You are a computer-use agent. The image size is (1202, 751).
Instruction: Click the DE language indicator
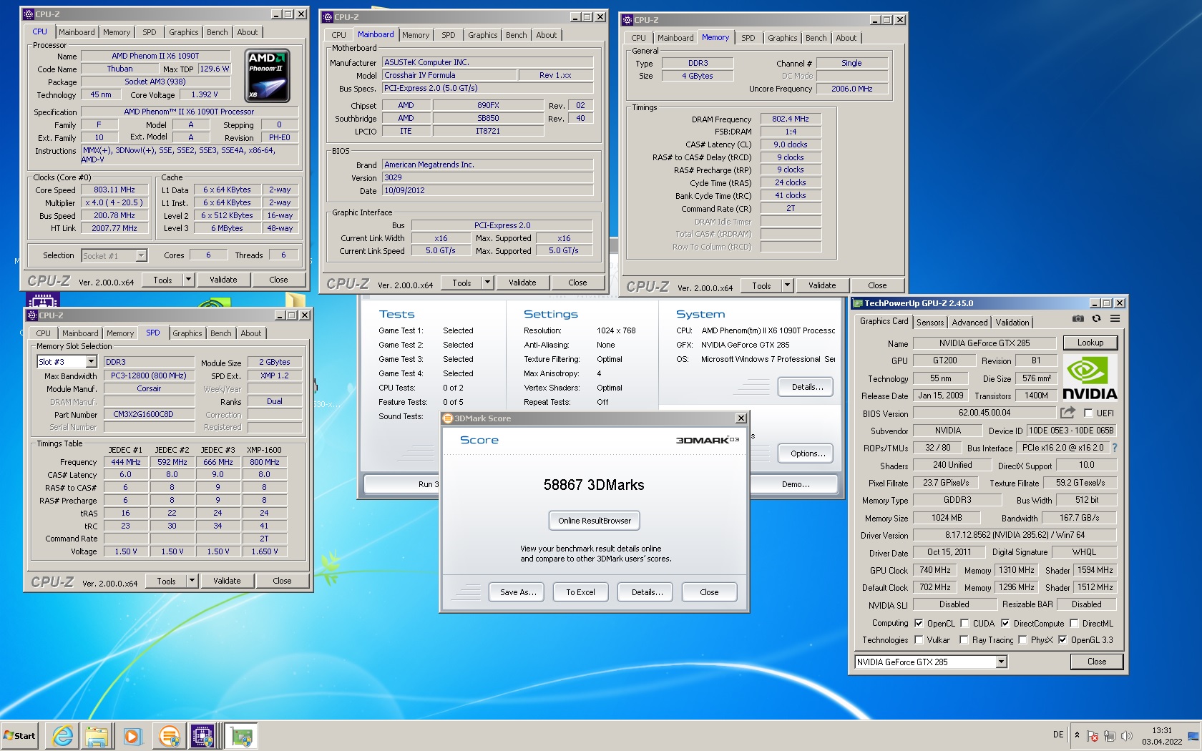1058,735
